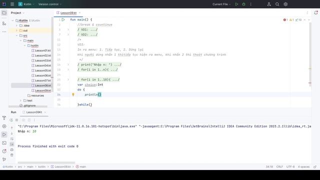Image resolution: width=320 pixels, height=180 pixels.
Task: Open the Git tool window icon
Action: coord(4,159)
